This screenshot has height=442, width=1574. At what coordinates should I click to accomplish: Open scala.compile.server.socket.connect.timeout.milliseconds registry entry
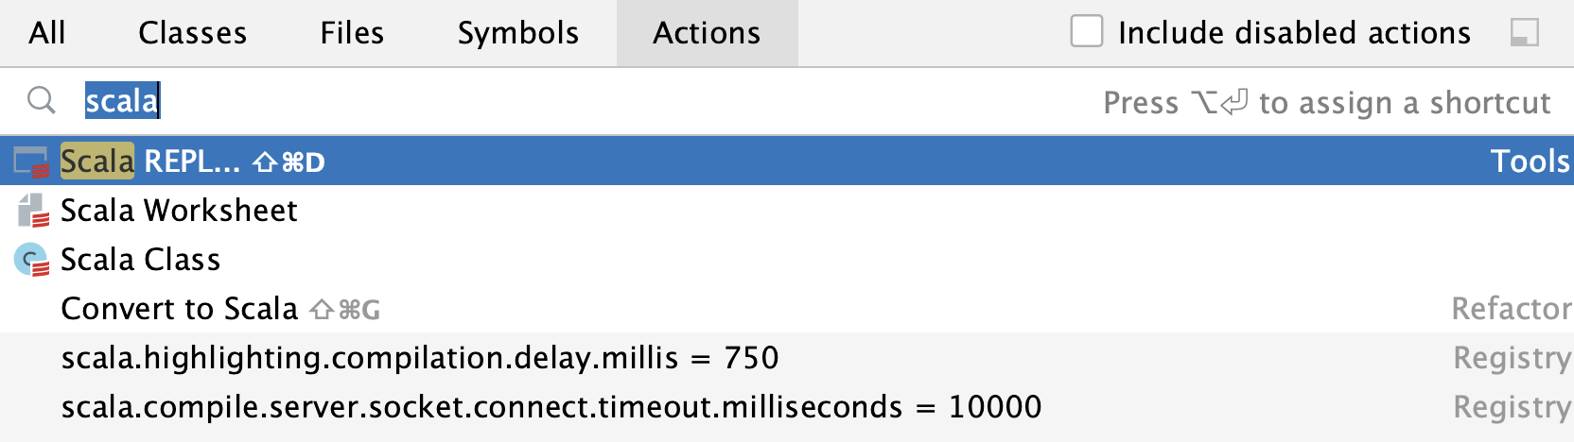coord(787,407)
